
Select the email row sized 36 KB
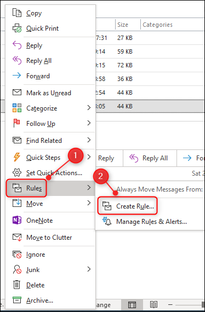[150, 79]
